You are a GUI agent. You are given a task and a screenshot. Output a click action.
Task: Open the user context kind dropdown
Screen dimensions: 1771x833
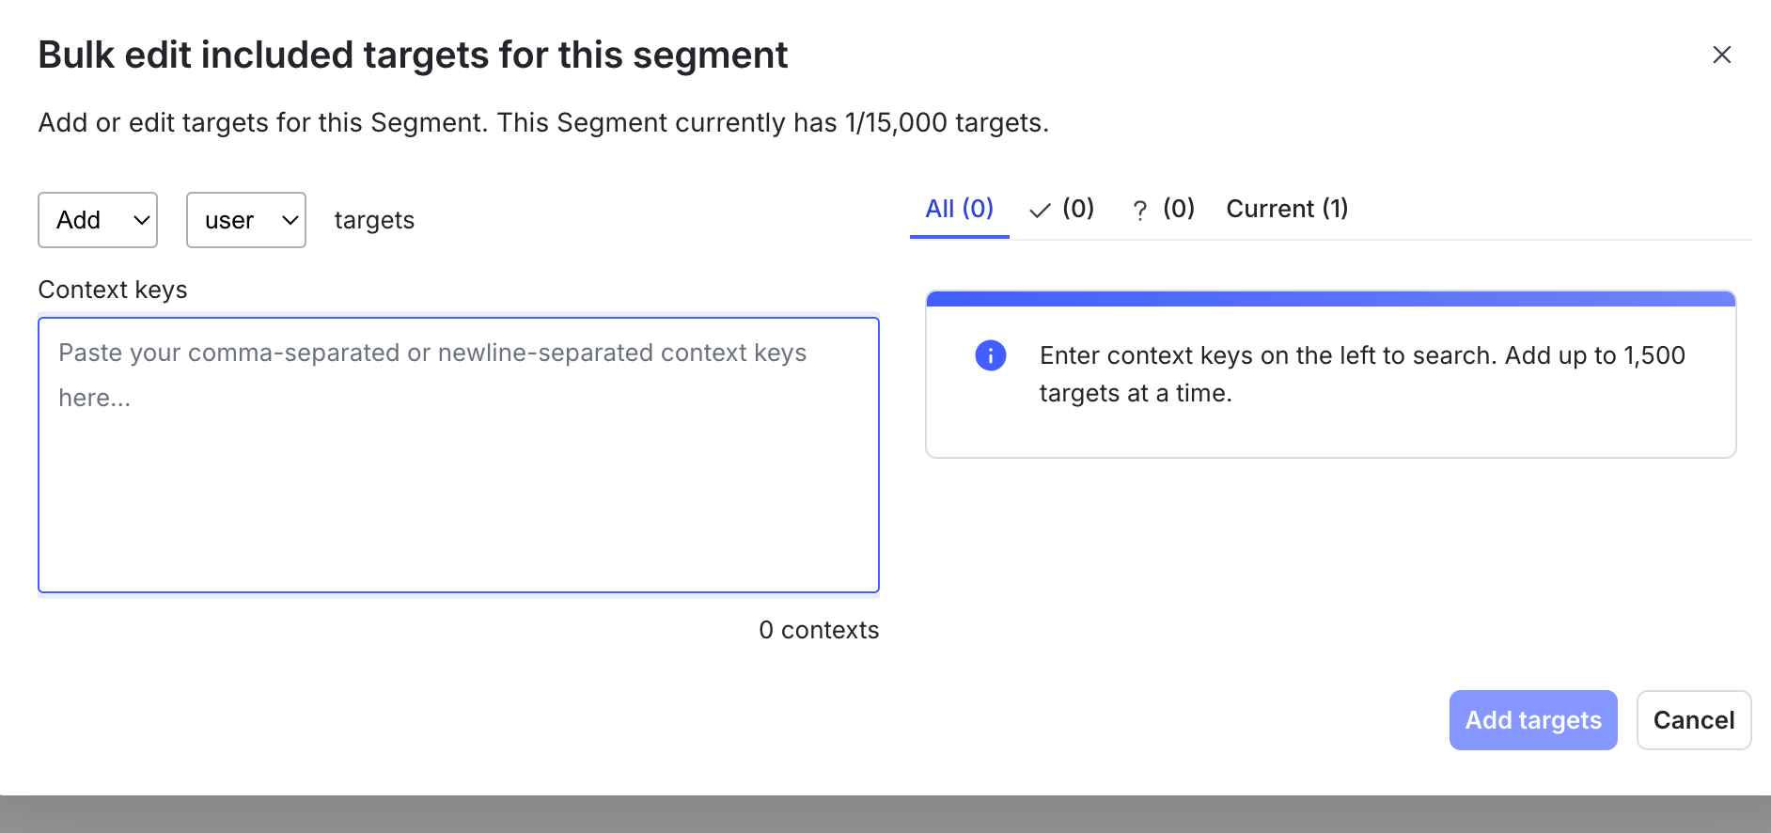[245, 220]
